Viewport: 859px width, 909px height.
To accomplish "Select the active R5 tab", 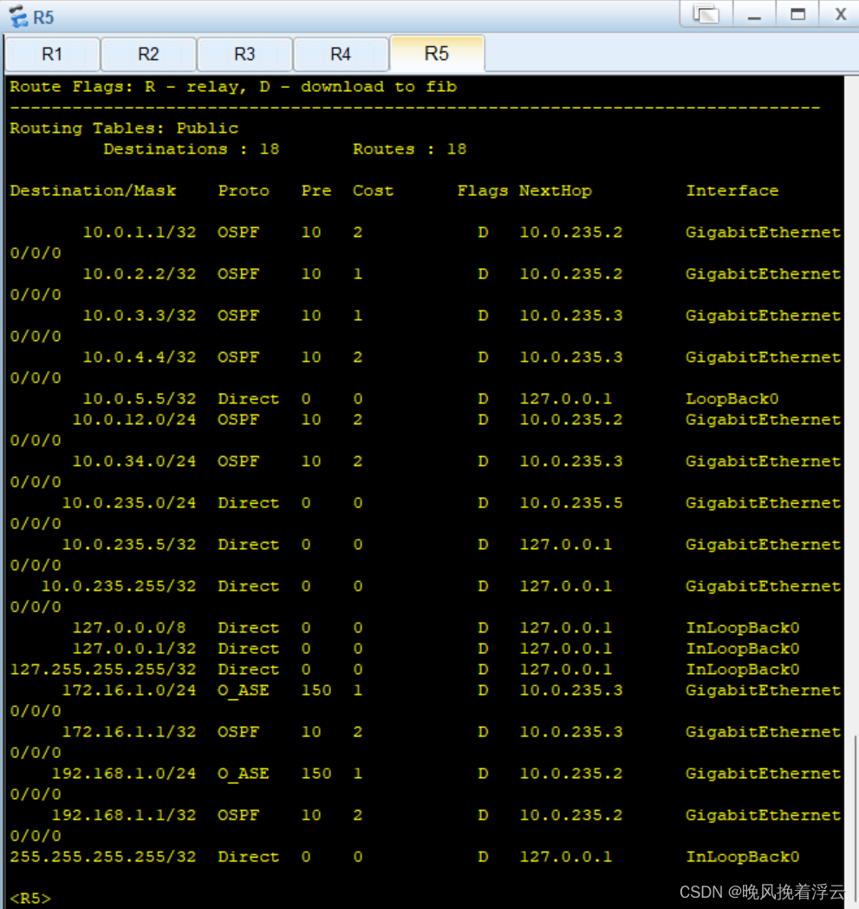I will coord(438,53).
